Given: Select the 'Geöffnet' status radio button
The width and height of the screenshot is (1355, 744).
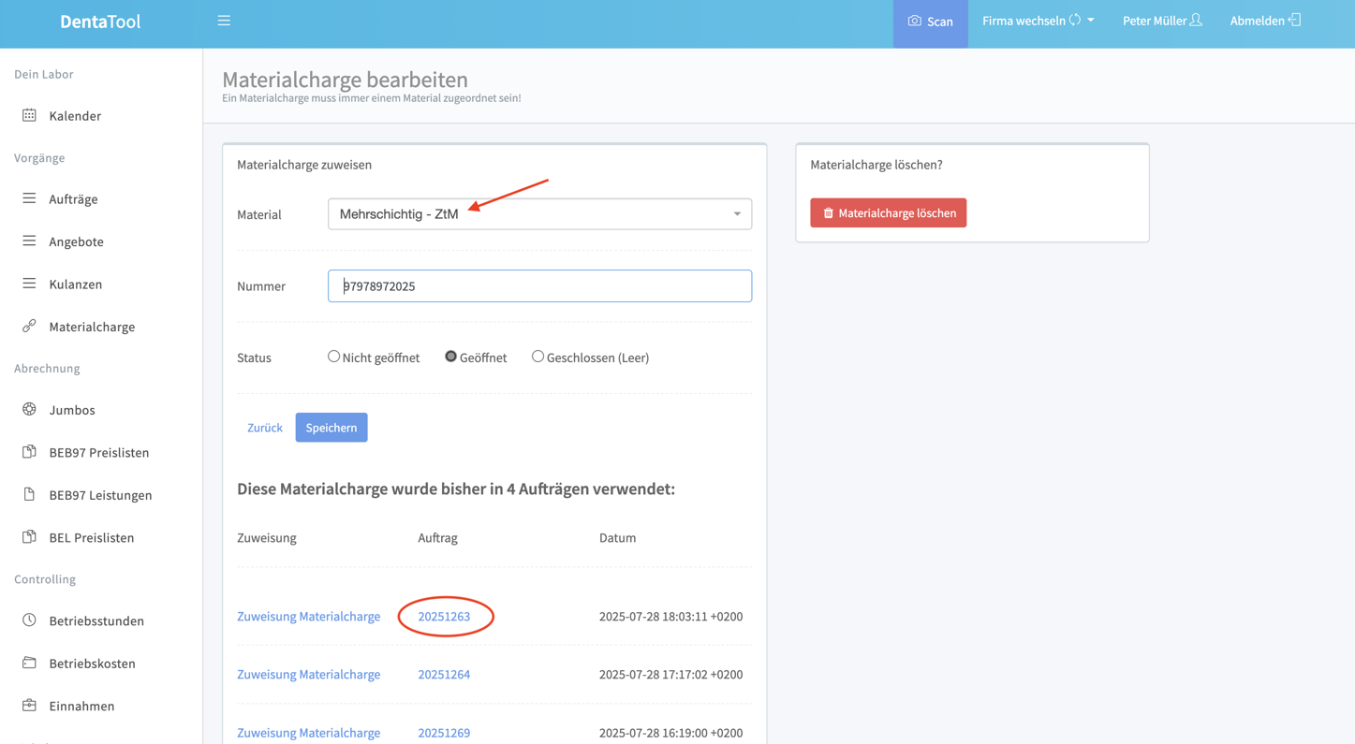Looking at the screenshot, I should (x=450, y=357).
